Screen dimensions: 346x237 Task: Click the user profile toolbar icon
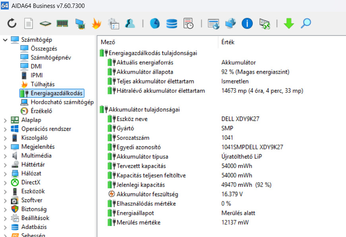point(130,23)
